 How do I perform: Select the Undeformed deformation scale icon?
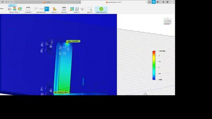36,9
